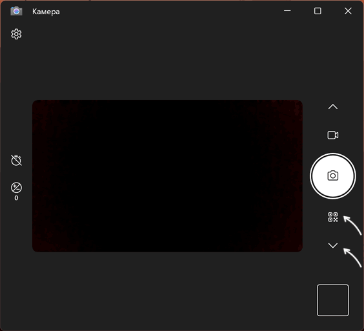
Task: Open the camera roll thumbnail
Action: pos(333,300)
